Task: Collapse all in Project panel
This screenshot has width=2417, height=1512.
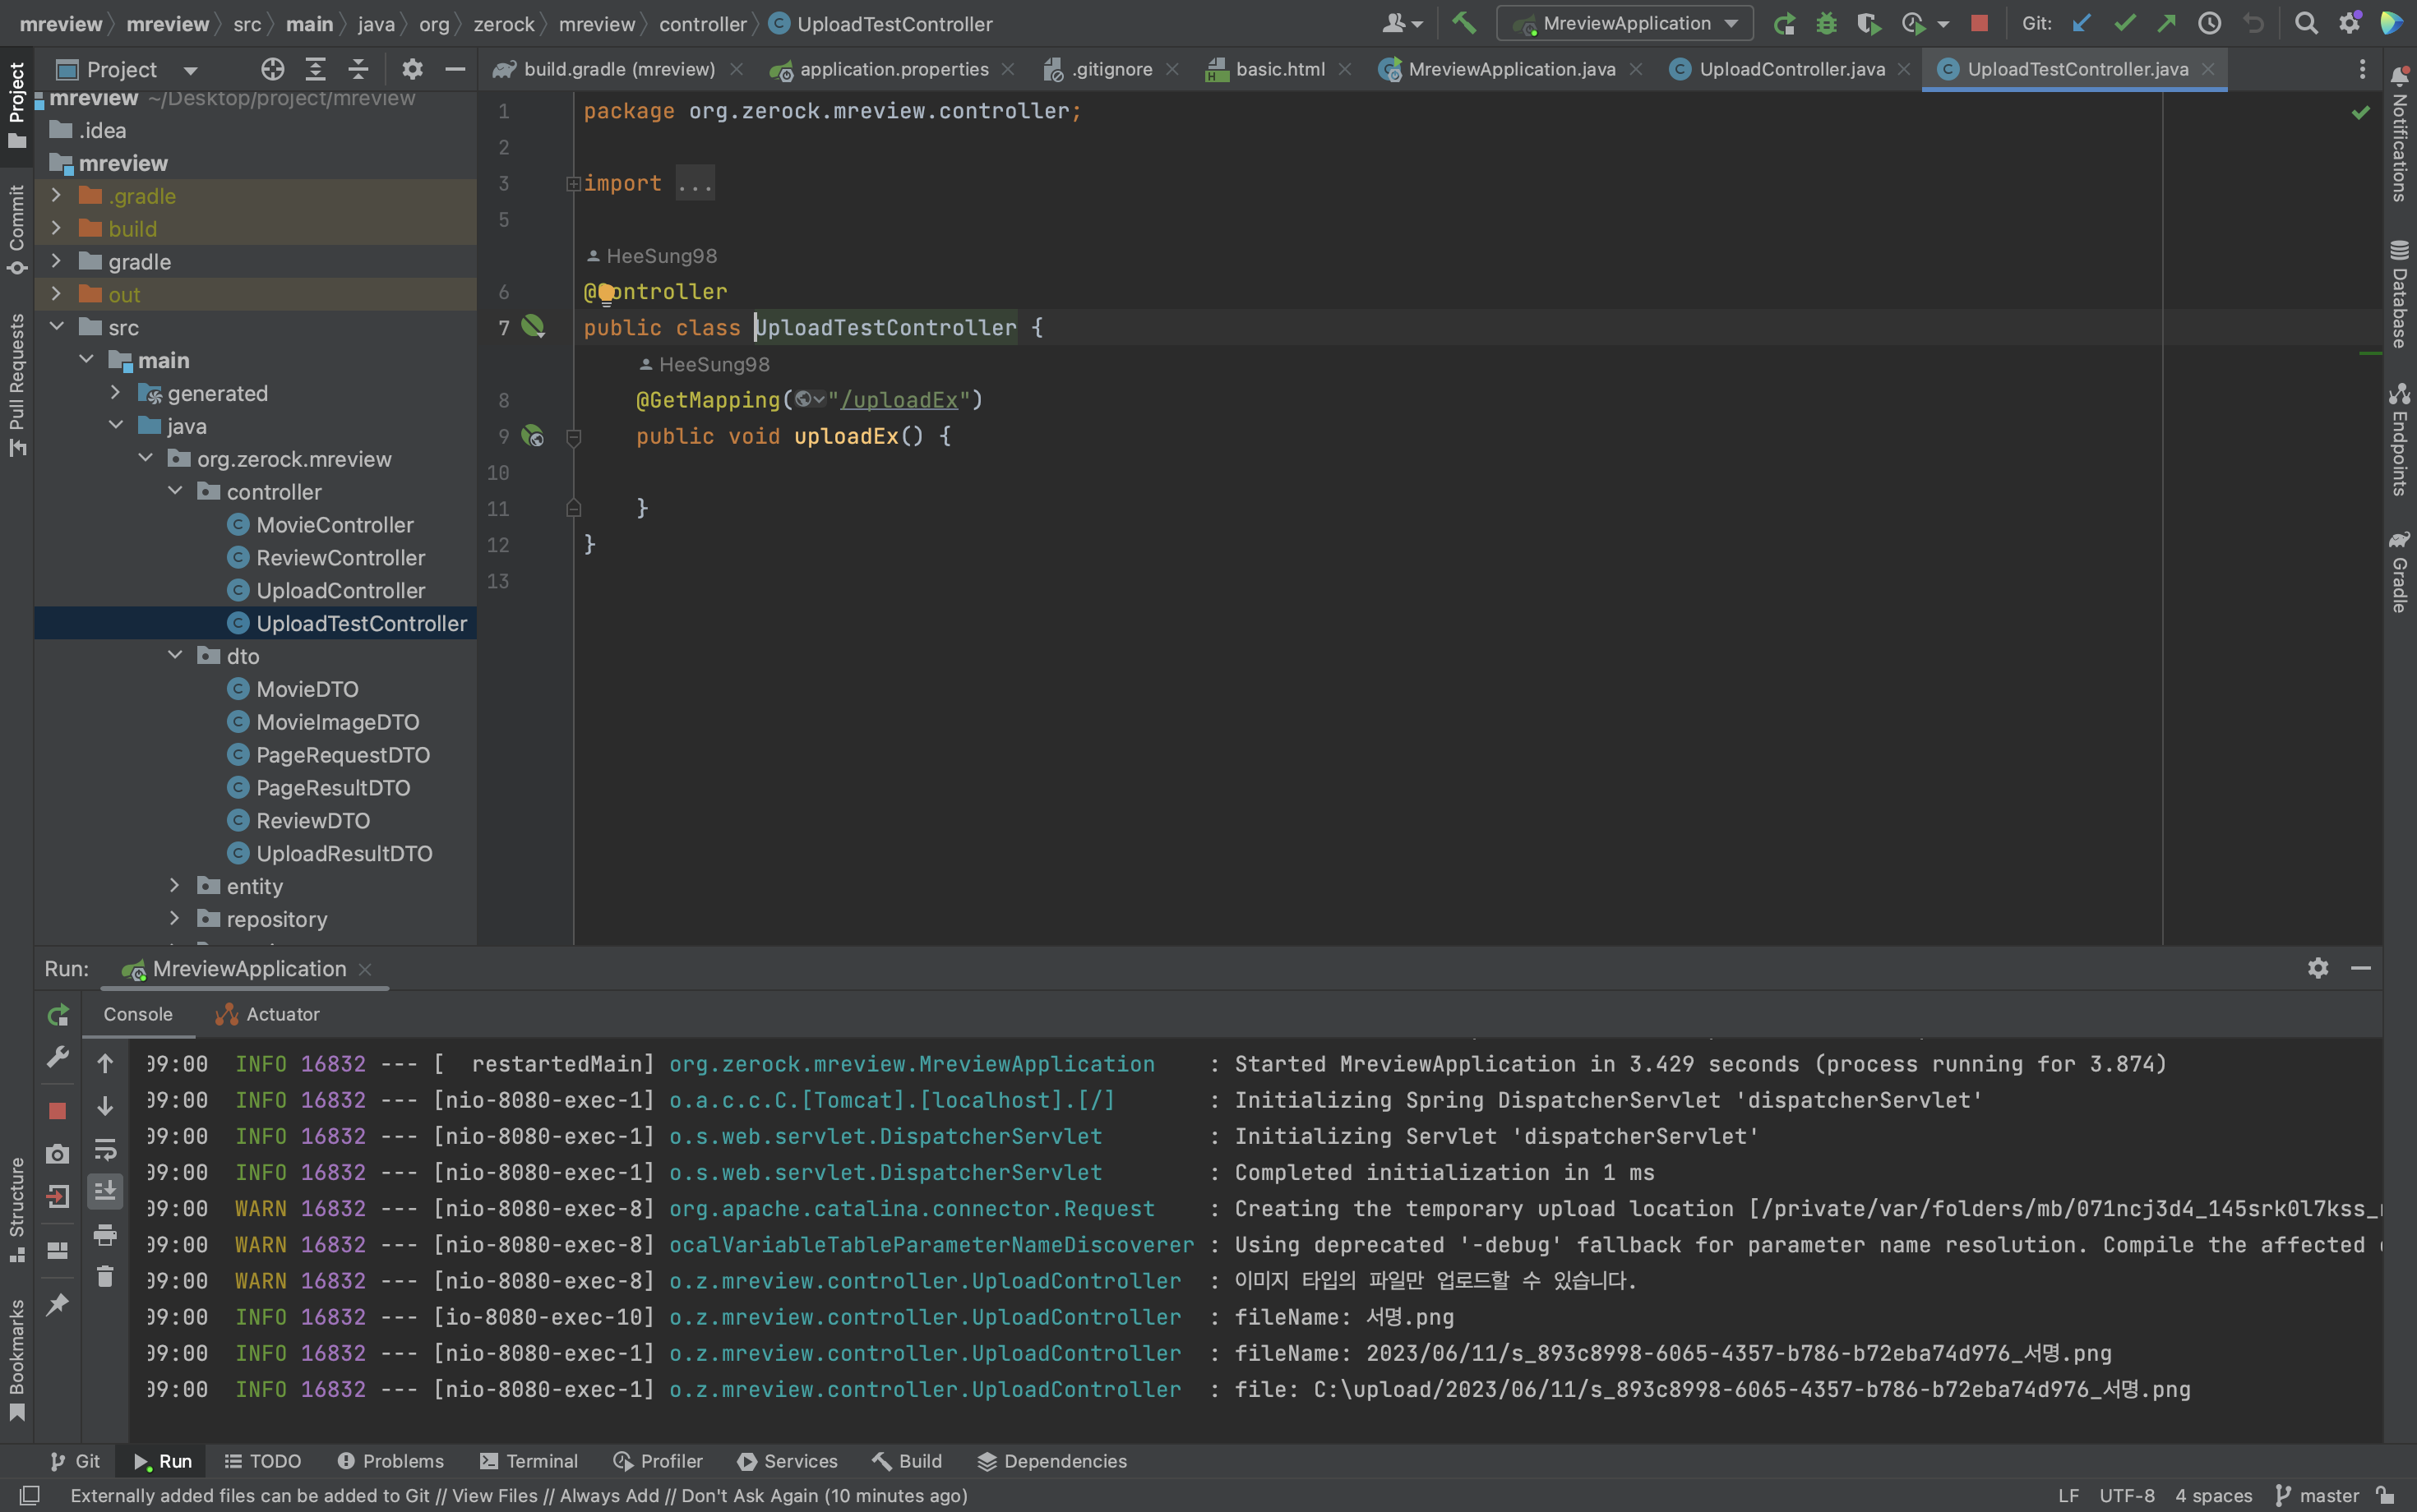Action: click(358, 69)
